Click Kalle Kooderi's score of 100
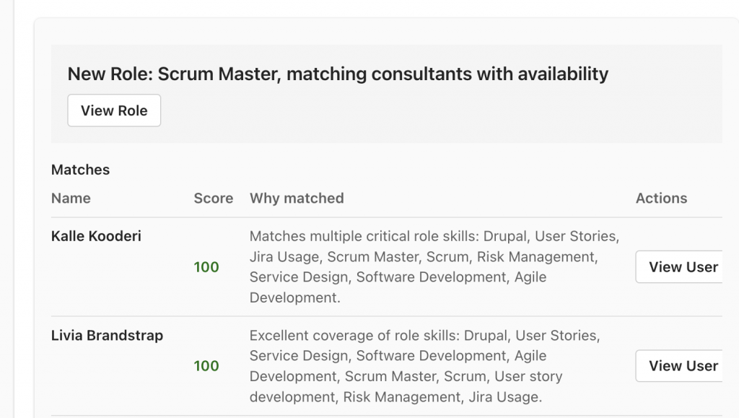Image resolution: width=739 pixels, height=418 pixels. coord(206,267)
